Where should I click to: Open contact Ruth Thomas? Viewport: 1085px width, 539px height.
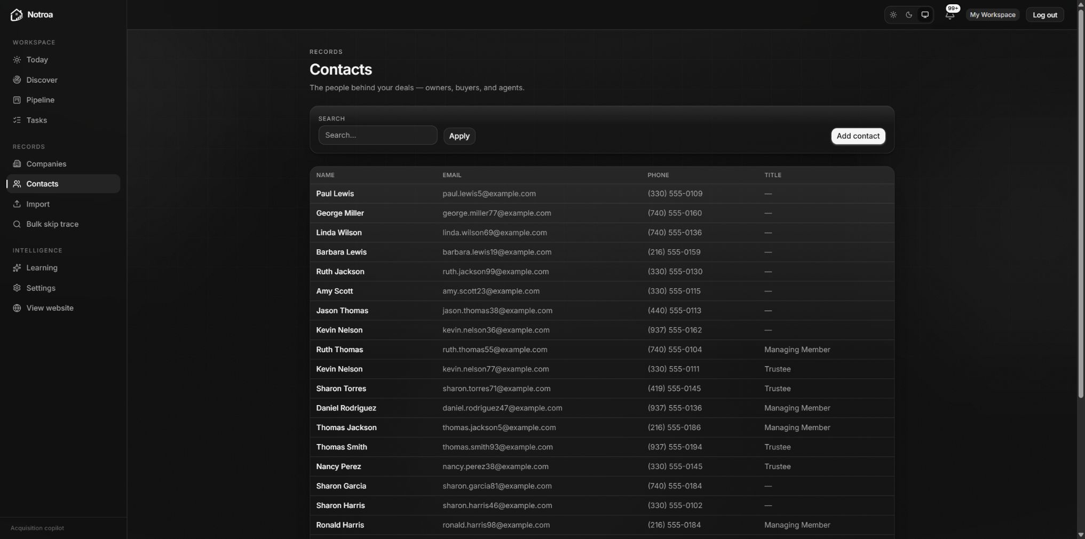tap(339, 350)
